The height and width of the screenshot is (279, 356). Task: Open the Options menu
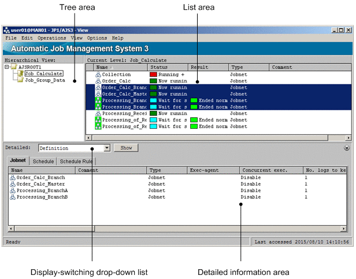97,38
